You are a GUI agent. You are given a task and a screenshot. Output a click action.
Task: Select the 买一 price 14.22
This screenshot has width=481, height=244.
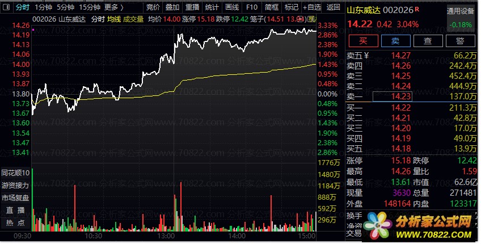pyautogui.click(x=400, y=108)
